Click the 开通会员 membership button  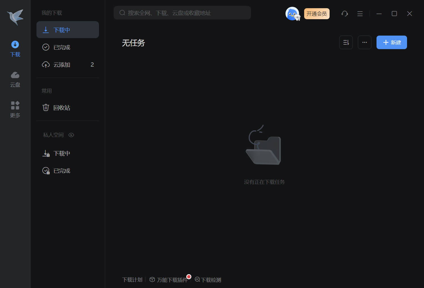point(317,14)
